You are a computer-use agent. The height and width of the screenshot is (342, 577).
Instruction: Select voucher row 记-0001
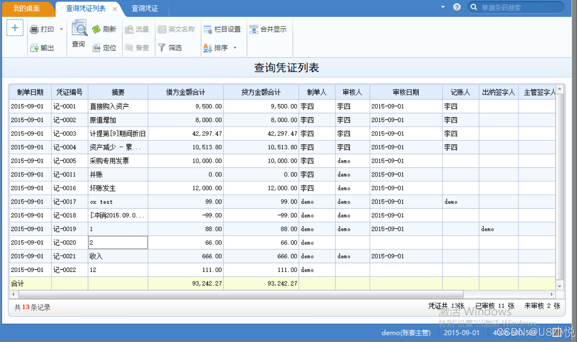pos(283,106)
